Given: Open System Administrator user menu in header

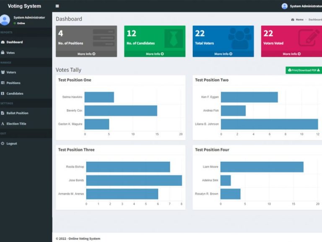Looking at the screenshot, I should click(x=302, y=6).
